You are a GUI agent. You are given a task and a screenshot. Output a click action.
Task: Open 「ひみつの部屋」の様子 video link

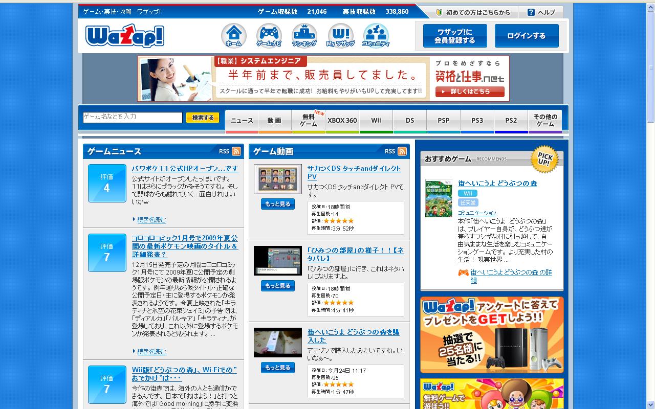(x=356, y=254)
